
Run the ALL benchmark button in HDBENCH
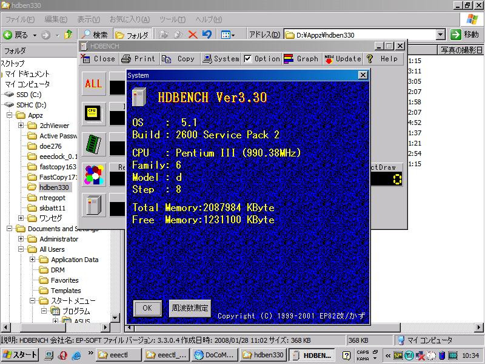click(94, 84)
